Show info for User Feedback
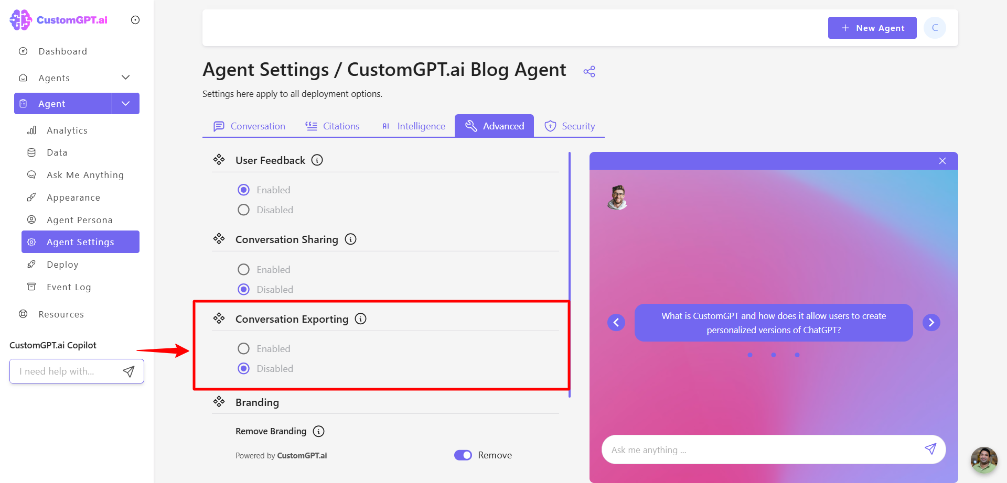Viewport: 1007px width, 483px height. 317,160
